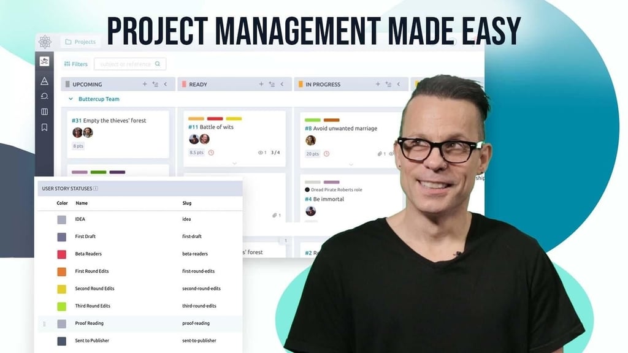Open the First Round Edits orange swatch
628x353 pixels.
pos(62,271)
